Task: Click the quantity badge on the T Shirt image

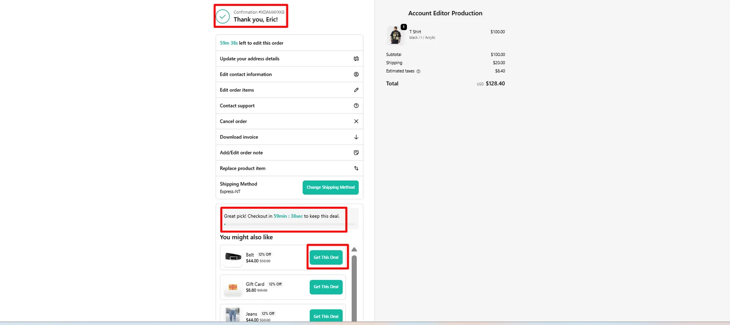Action: [404, 27]
